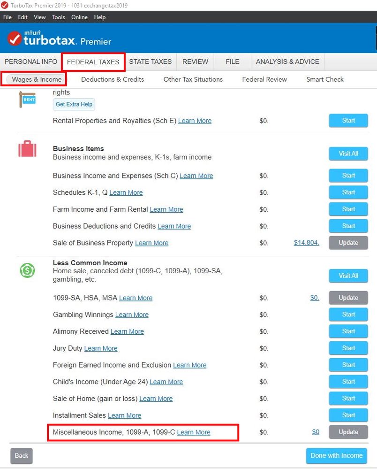377x469 pixels.
Task: Update Miscellaneous Income, 1099-A, 1099-C
Action: [x=348, y=432]
